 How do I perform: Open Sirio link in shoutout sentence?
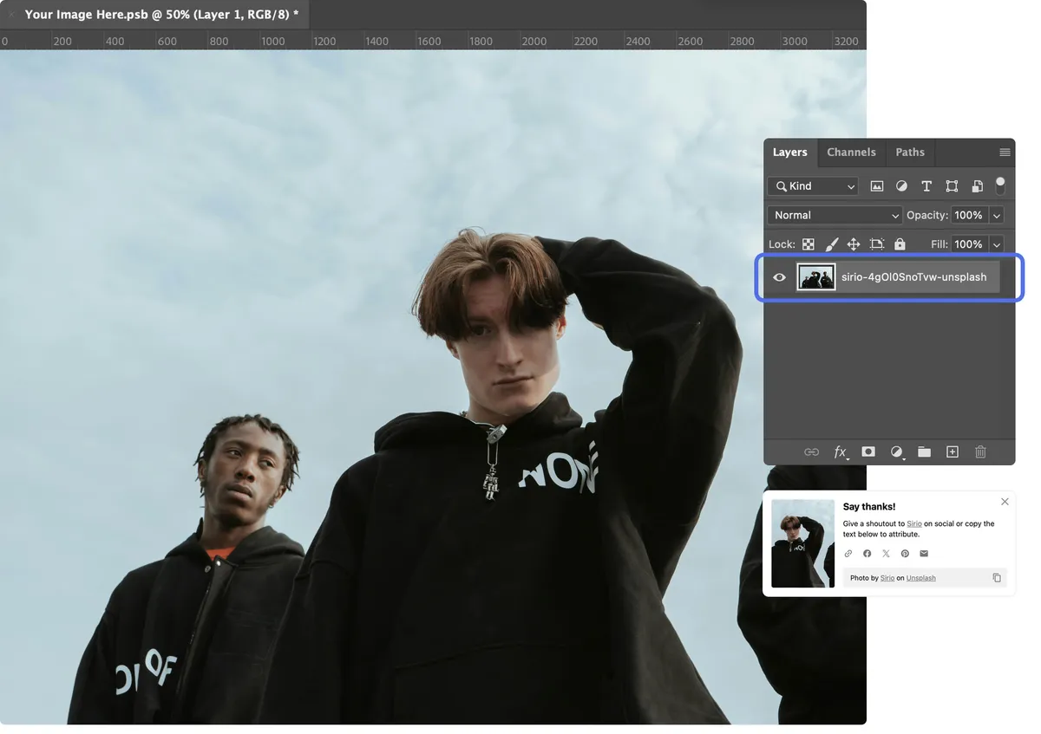tap(914, 524)
